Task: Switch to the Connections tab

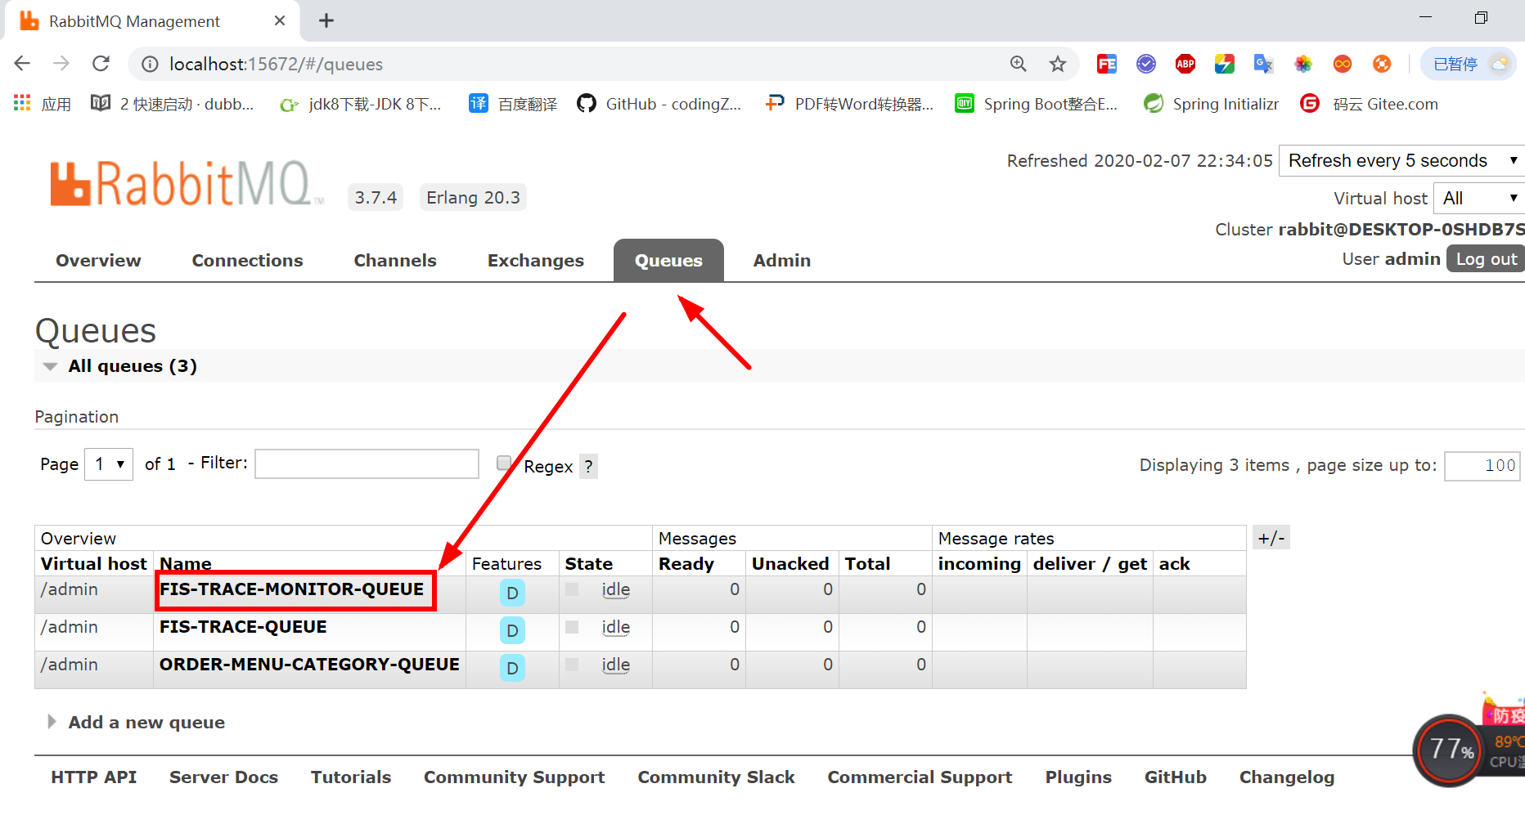Action: coord(247,260)
